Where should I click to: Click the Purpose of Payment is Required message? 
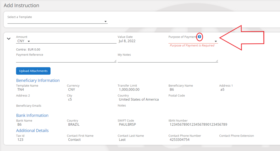[x=192, y=45]
